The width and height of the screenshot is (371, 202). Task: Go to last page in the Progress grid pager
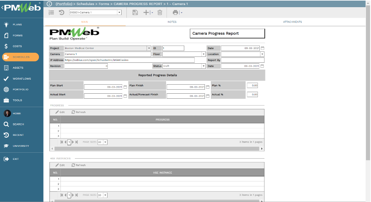pyautogui.click(x=76, y=142)
